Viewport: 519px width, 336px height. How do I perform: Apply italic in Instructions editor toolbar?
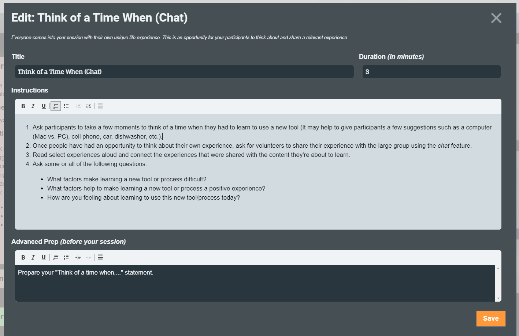[x=33, y=106]
